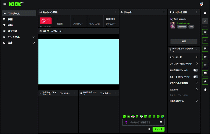Screen dimensions: 210x134
Task: Open the チャット panel three-dot menu
Action: [x=164, y=12]
